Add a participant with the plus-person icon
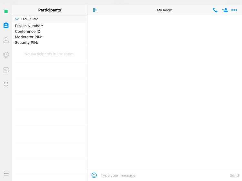Image resolution: width=242 pixels, height=181 pixels. coord(225,10)
